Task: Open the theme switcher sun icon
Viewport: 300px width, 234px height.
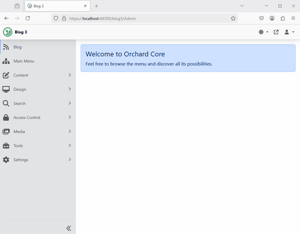Action: pos(261,32)
